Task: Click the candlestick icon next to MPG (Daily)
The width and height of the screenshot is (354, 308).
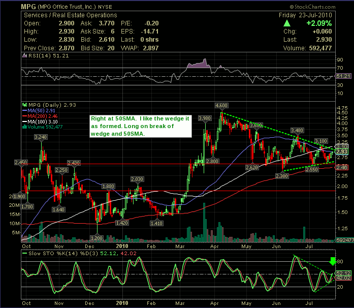Action: (x=24, y=105)
